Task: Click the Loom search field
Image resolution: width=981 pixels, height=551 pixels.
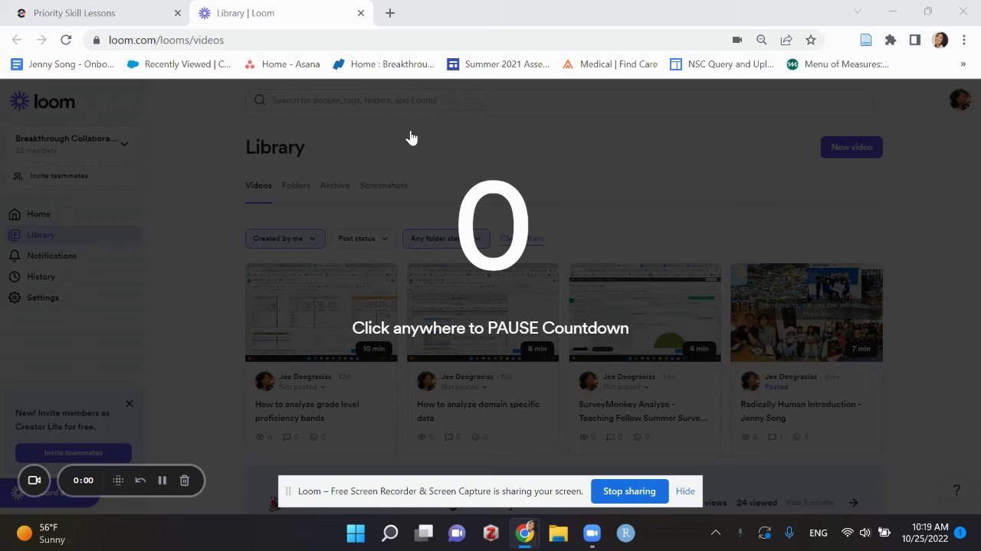Action: pos(559,100)
